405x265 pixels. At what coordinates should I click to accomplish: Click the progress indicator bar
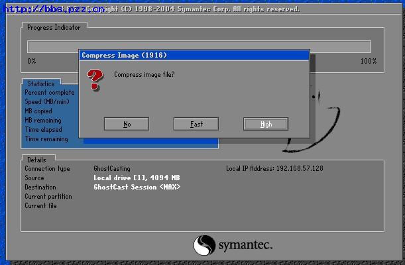coord(199,46)
